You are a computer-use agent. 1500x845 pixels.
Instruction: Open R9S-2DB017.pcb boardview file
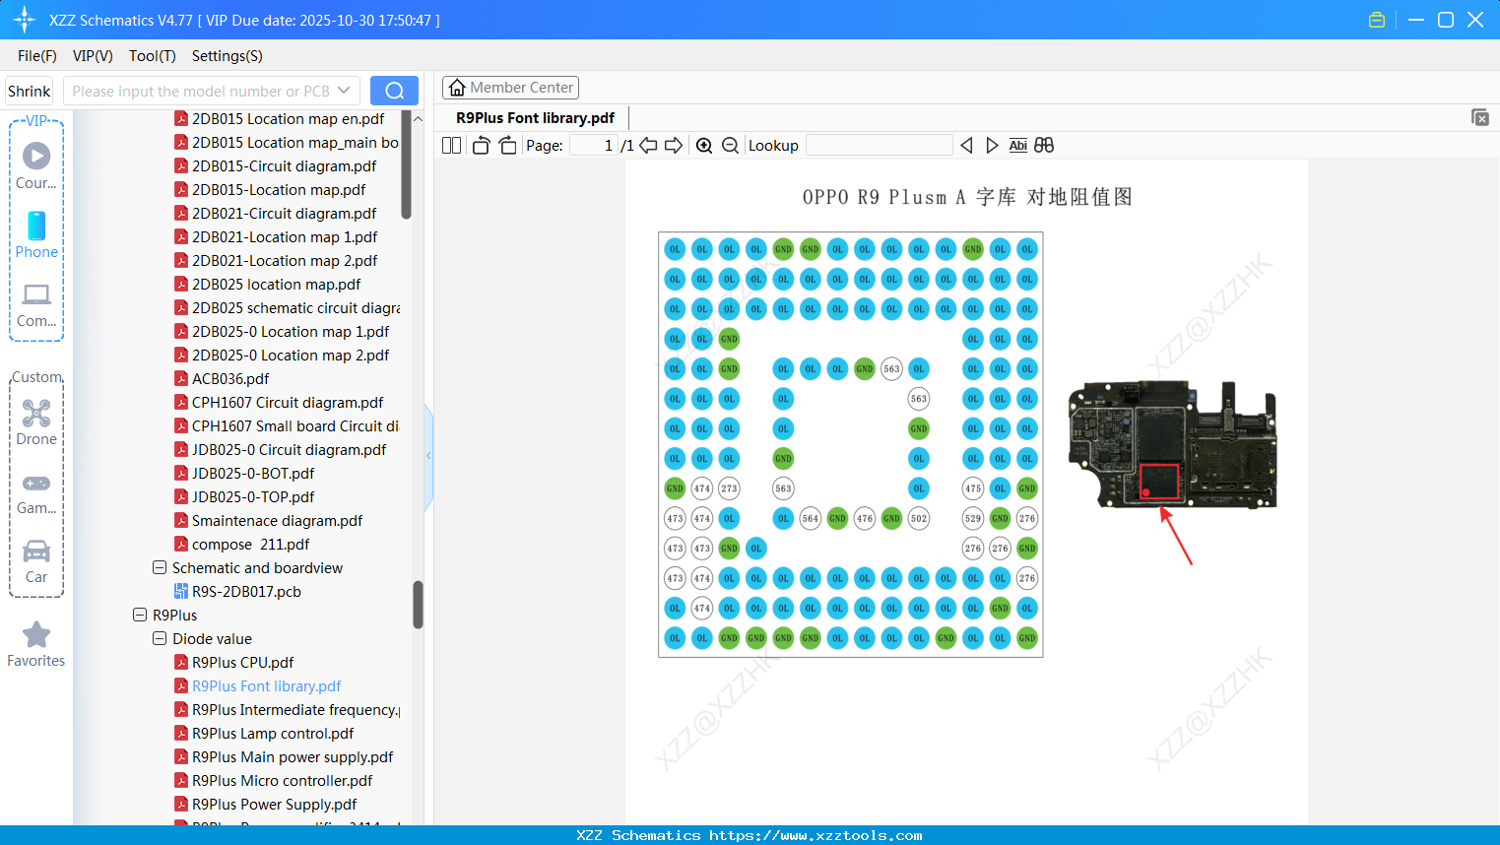tap(246, 591)
